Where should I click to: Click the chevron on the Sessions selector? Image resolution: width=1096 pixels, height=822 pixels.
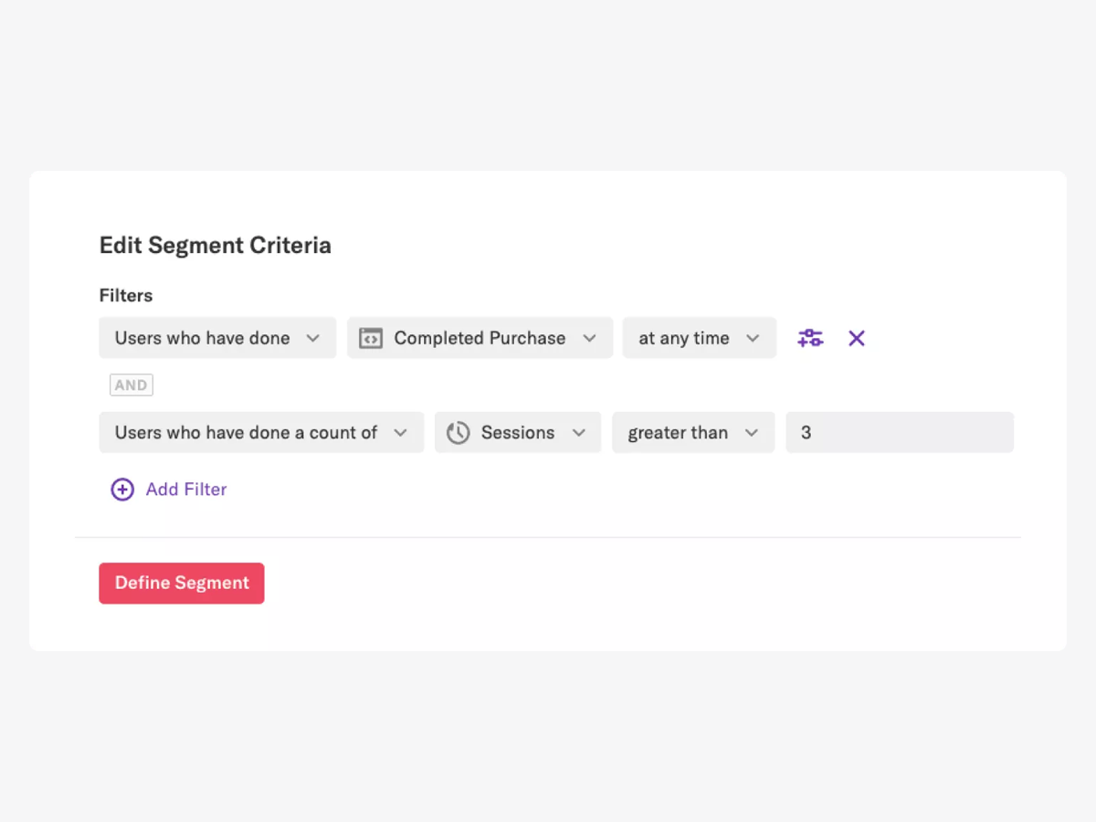click(x=579, y=432)
